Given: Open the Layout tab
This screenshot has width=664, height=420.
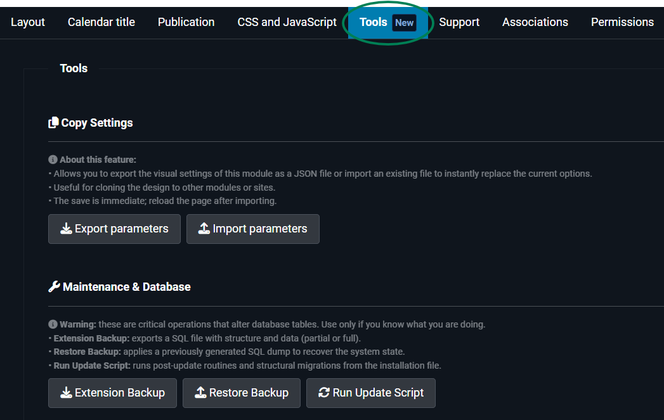Looking at the screenshot, I should click(x=27, y=22).
